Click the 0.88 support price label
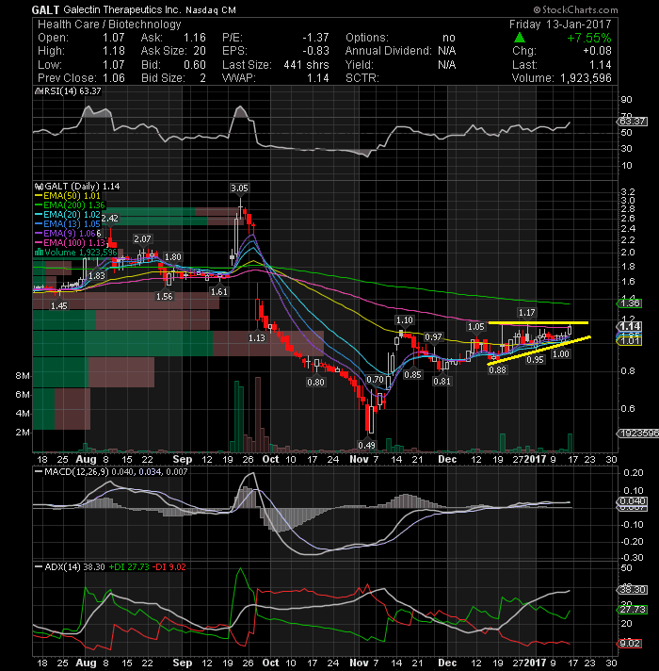This screenshot has height=671, width=659. [x=497, y=369]
